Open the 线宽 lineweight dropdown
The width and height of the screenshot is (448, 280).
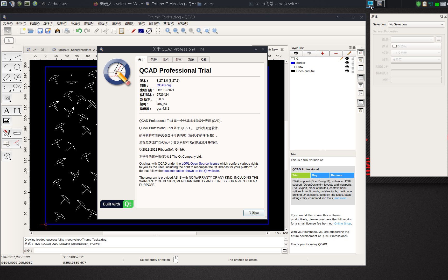pos(416,53)
